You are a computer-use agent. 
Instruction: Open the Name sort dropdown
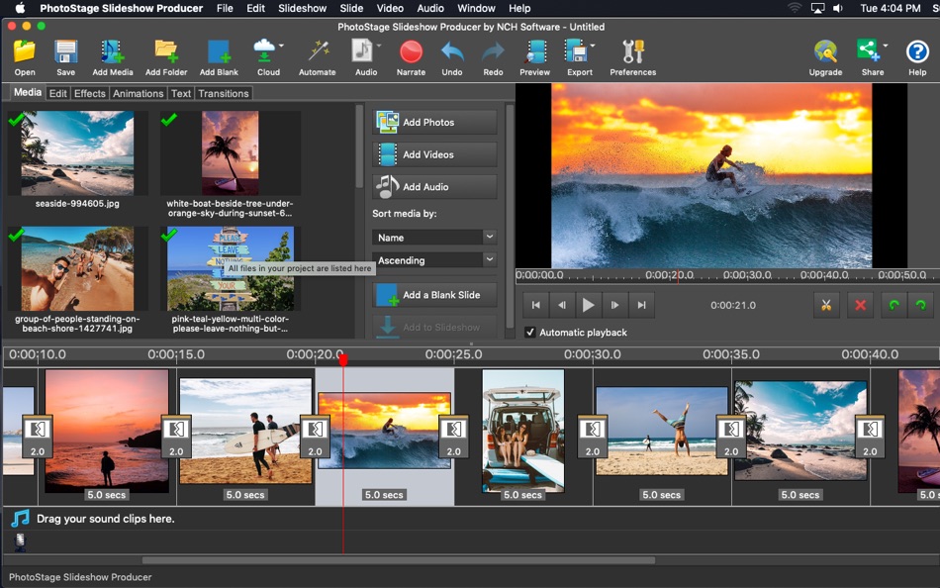(434, 238)
